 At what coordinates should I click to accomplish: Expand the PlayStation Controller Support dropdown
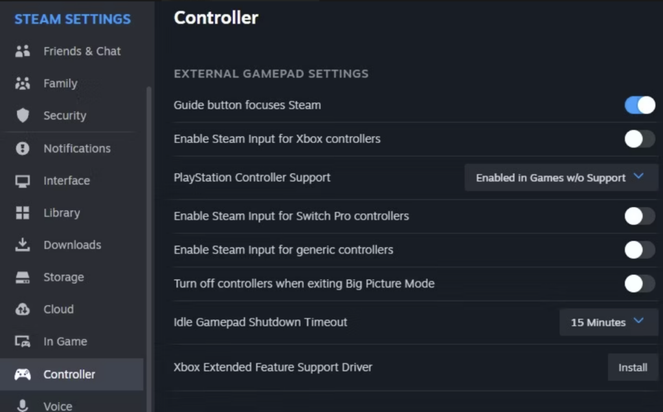[561, 177]
